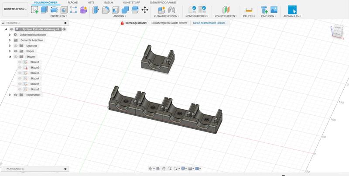Select the Hole tool icon

(64, 10)
